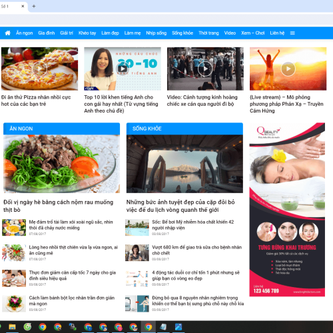Open Bể bơi Mỹ nhiễm hóa chất article
Screen dimensions: 333x333
coord(193,225)
